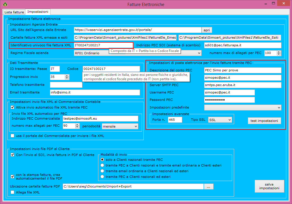Viewport: 292px width, 204px height.
Task: Open folder browse button for PDF path
Action: tap(209, 187)
